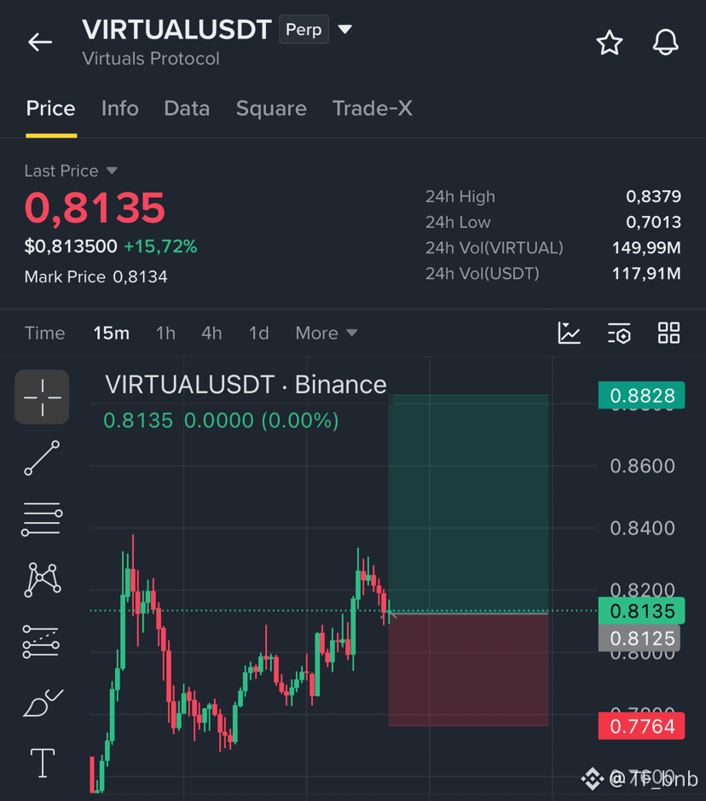Viewport: 706px width, 801px height.
Task: Click the +15,72% change percentage
Action: [160, 247]
